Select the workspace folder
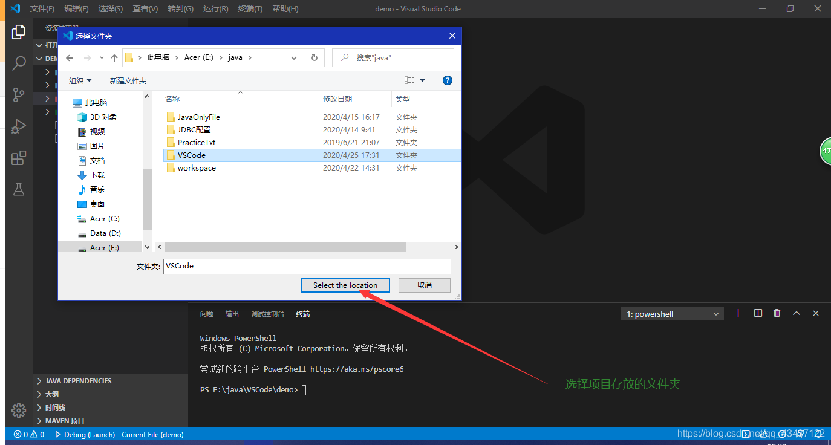This screenshot has height=445, width=831. click(197, 167)
